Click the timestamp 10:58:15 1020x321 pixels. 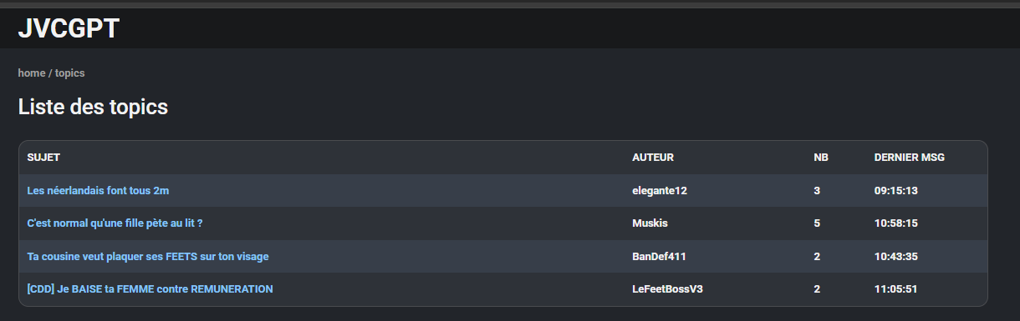896,223
